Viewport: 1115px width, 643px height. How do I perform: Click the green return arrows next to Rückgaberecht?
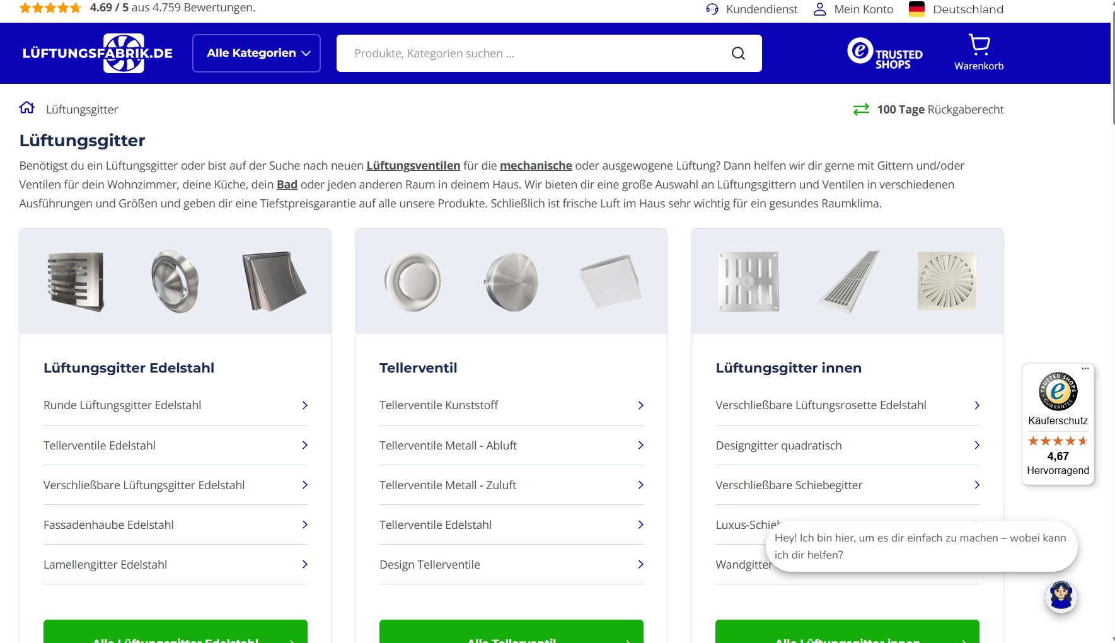pyautogui.click(x=860, y=109)
